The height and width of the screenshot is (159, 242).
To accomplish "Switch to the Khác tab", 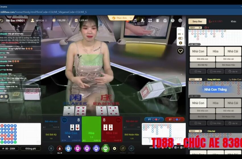I will click(x=233, y=21).
